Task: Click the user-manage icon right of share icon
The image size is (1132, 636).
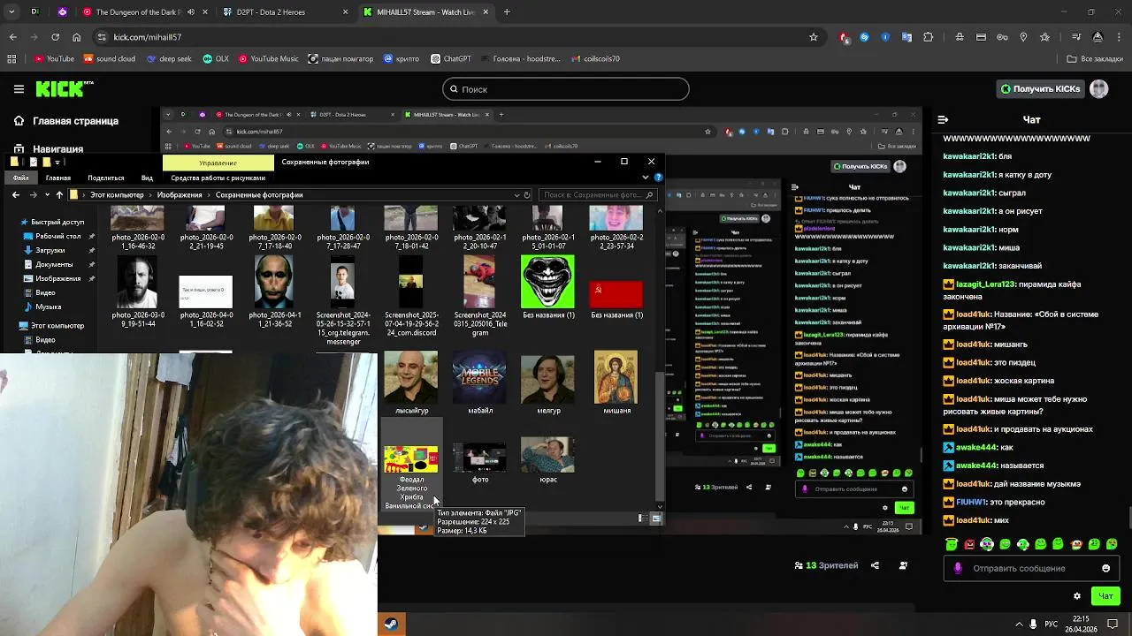Action: tap(903, 565)
